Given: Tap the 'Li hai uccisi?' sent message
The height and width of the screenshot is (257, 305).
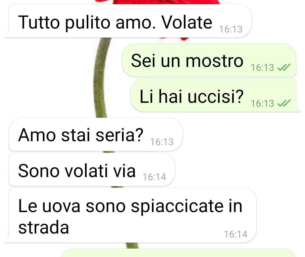Looking at the screenshot, I should pyautogui.click(x=215, y=95).
